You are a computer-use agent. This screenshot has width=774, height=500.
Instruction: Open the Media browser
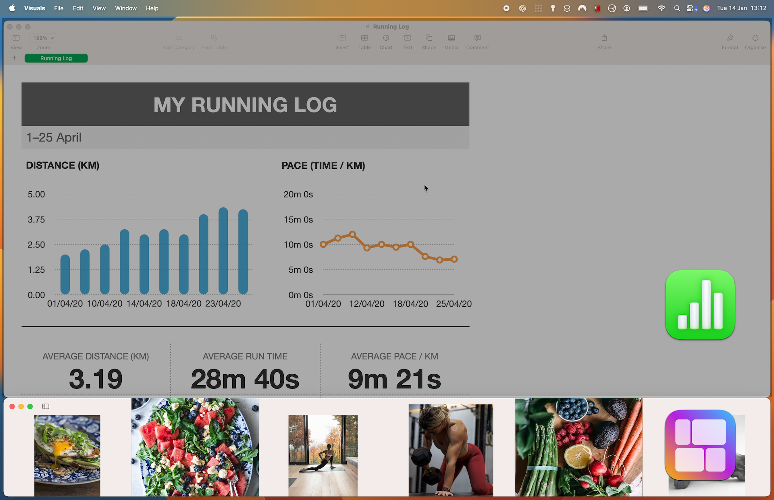click(451, 41)
